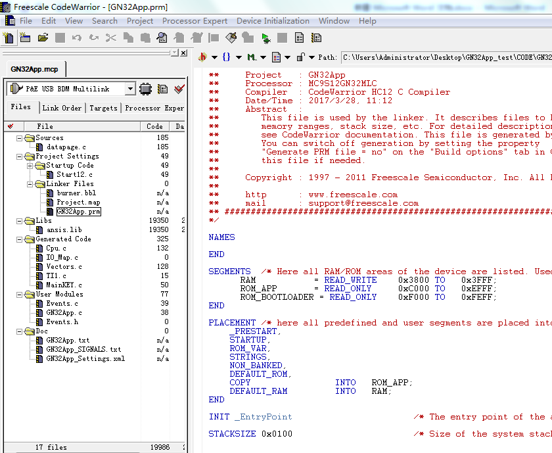Click the Freescale CodeWarrior title bar icon

pos(5,7)
